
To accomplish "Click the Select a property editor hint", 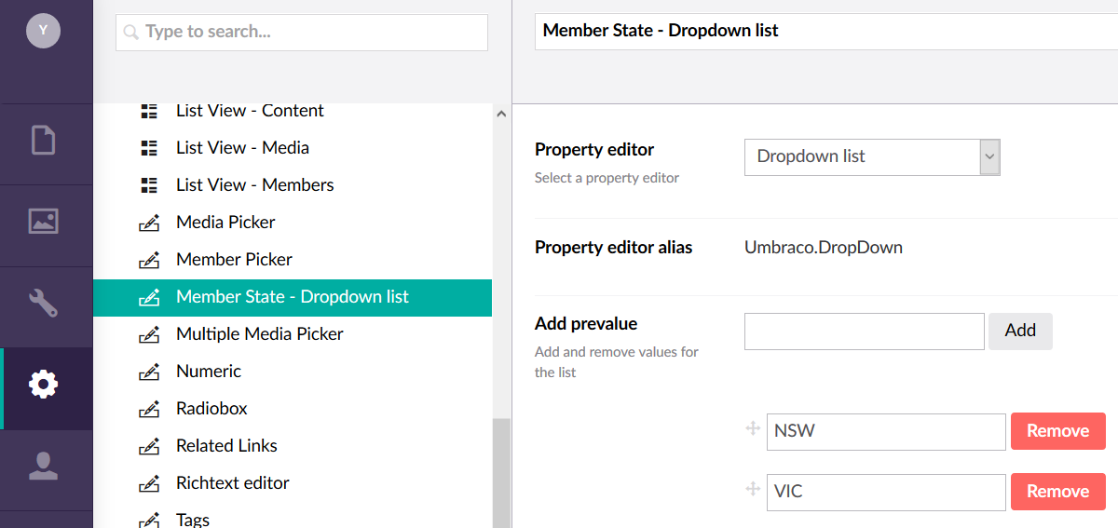I will (607, 178).
